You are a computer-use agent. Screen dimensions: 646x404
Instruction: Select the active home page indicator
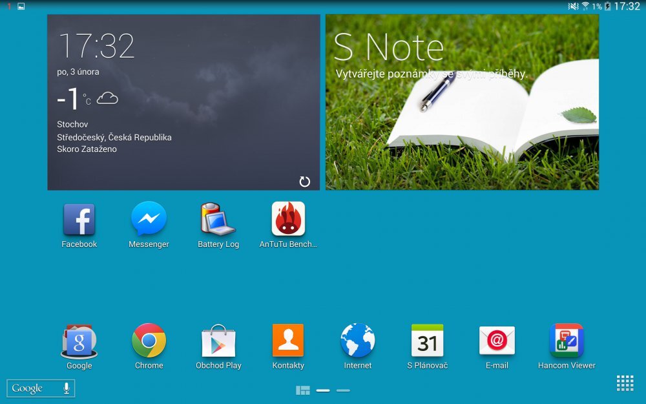(x=324, y=390)
